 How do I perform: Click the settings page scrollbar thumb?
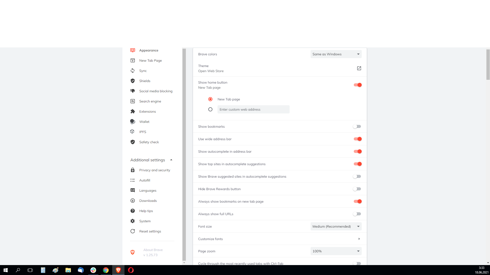488,64
